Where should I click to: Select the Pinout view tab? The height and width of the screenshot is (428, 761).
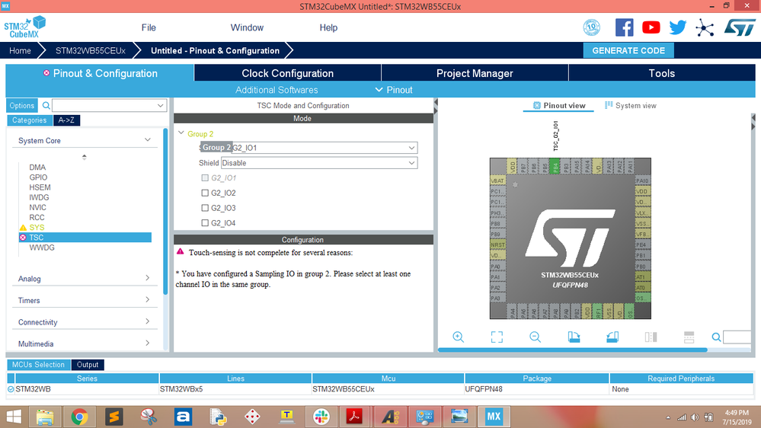click(558, 105)
